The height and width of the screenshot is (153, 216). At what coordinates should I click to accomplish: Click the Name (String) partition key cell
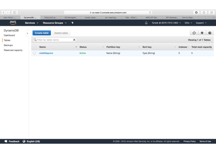[113, 53]
